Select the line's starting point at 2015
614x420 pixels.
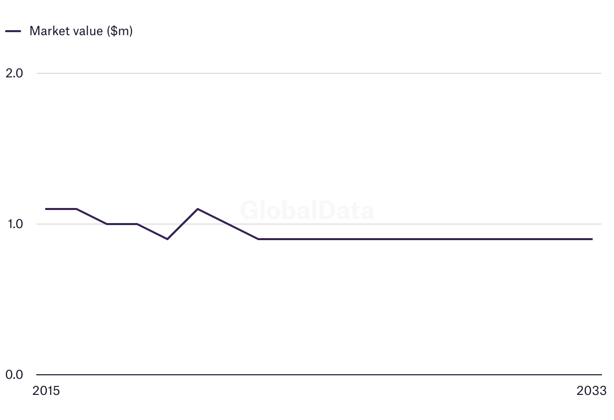(x=46, y=208)
